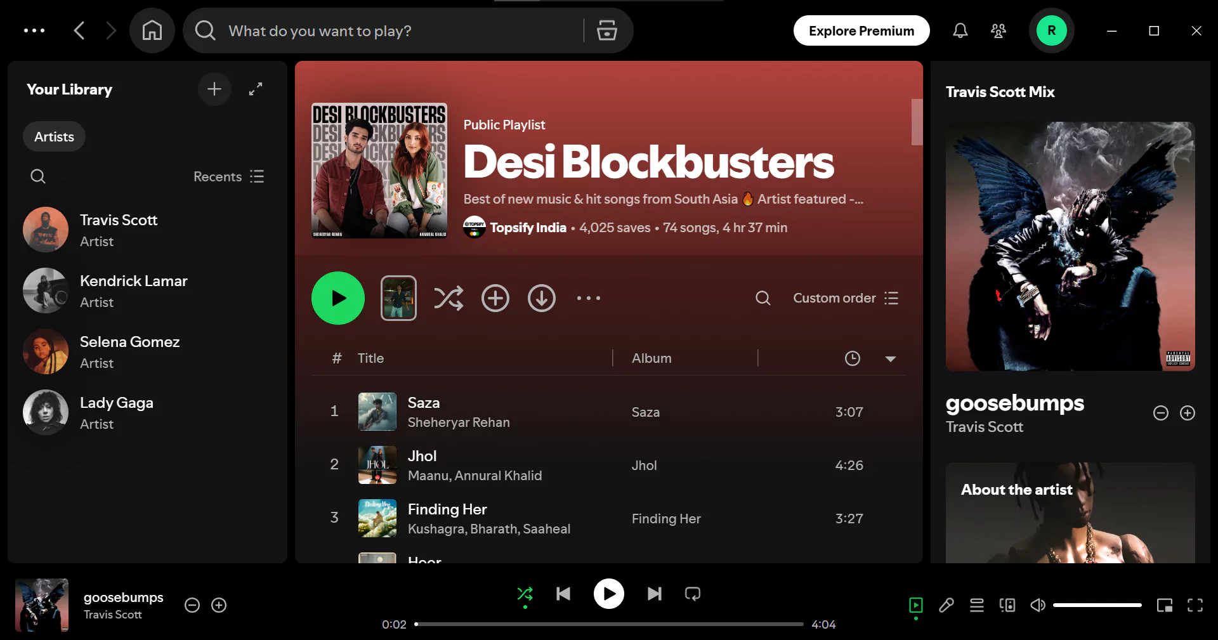Add goosebumps to library in right panel
Image resolution: width=1218 pixels, height=640 pixels.
click(x=1188, y=413)
